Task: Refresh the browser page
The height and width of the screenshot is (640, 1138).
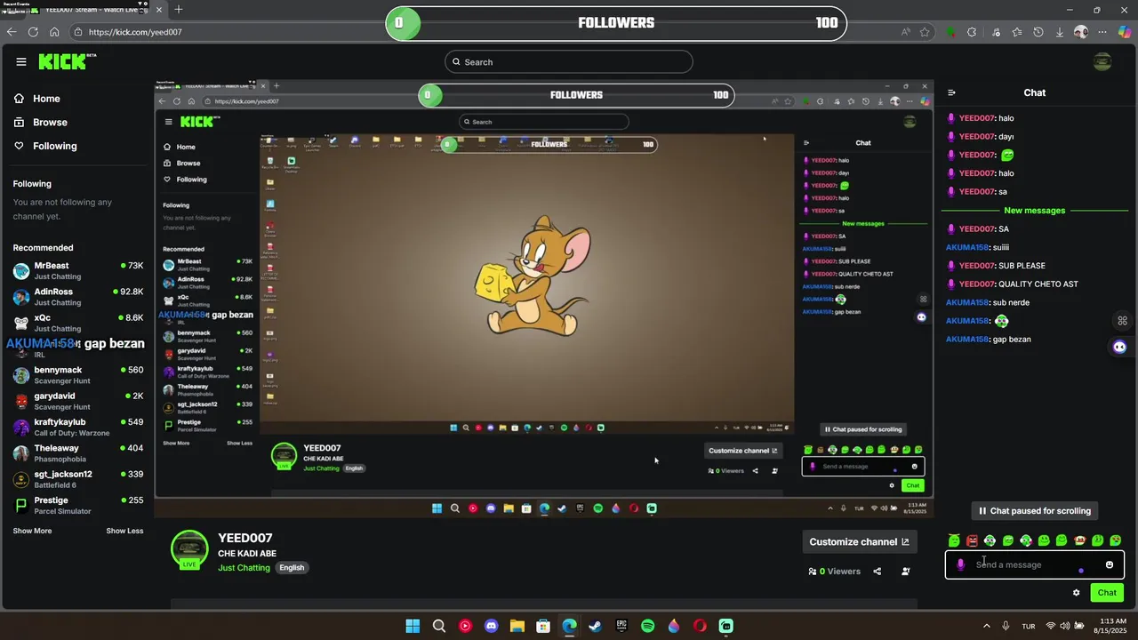Action: (33, 32)
